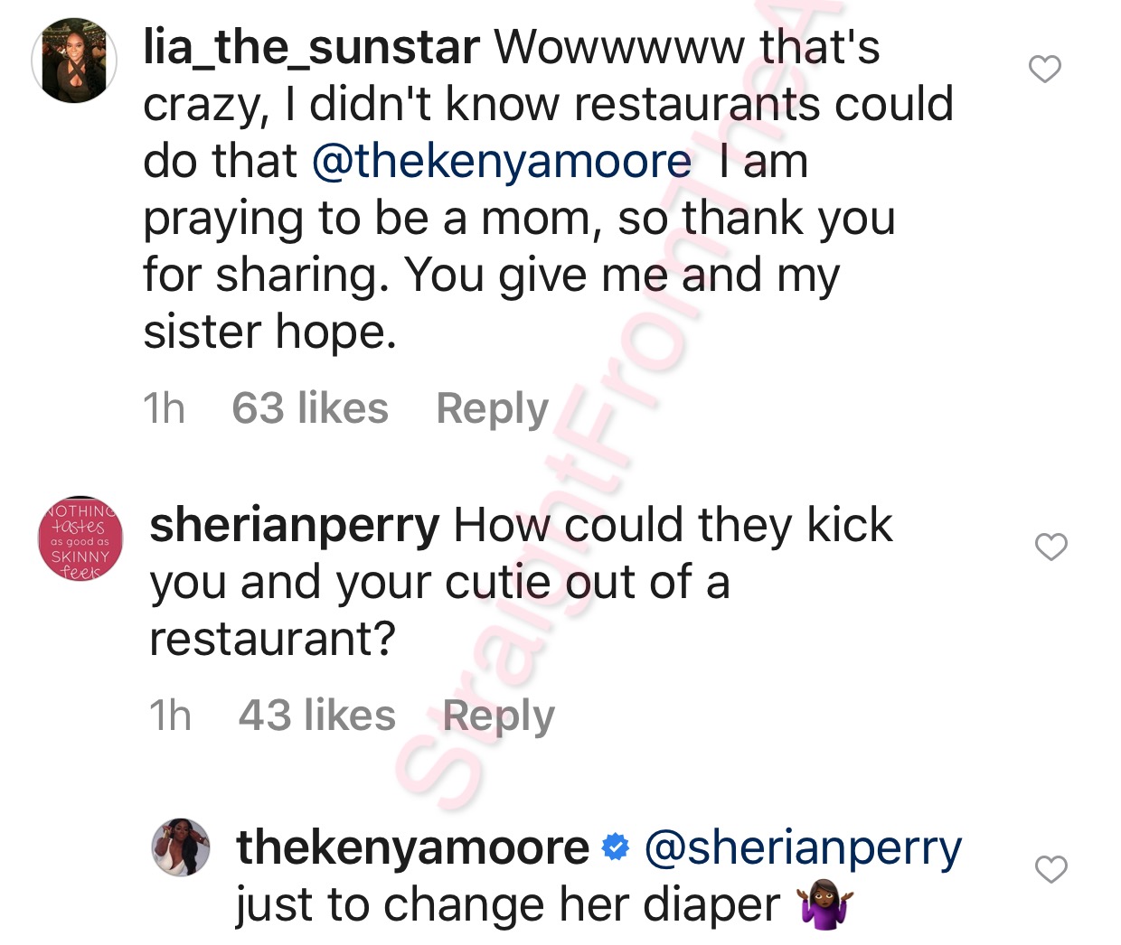
Task: Click the 'just to change her diaper' text
Action: pos(507,905)
